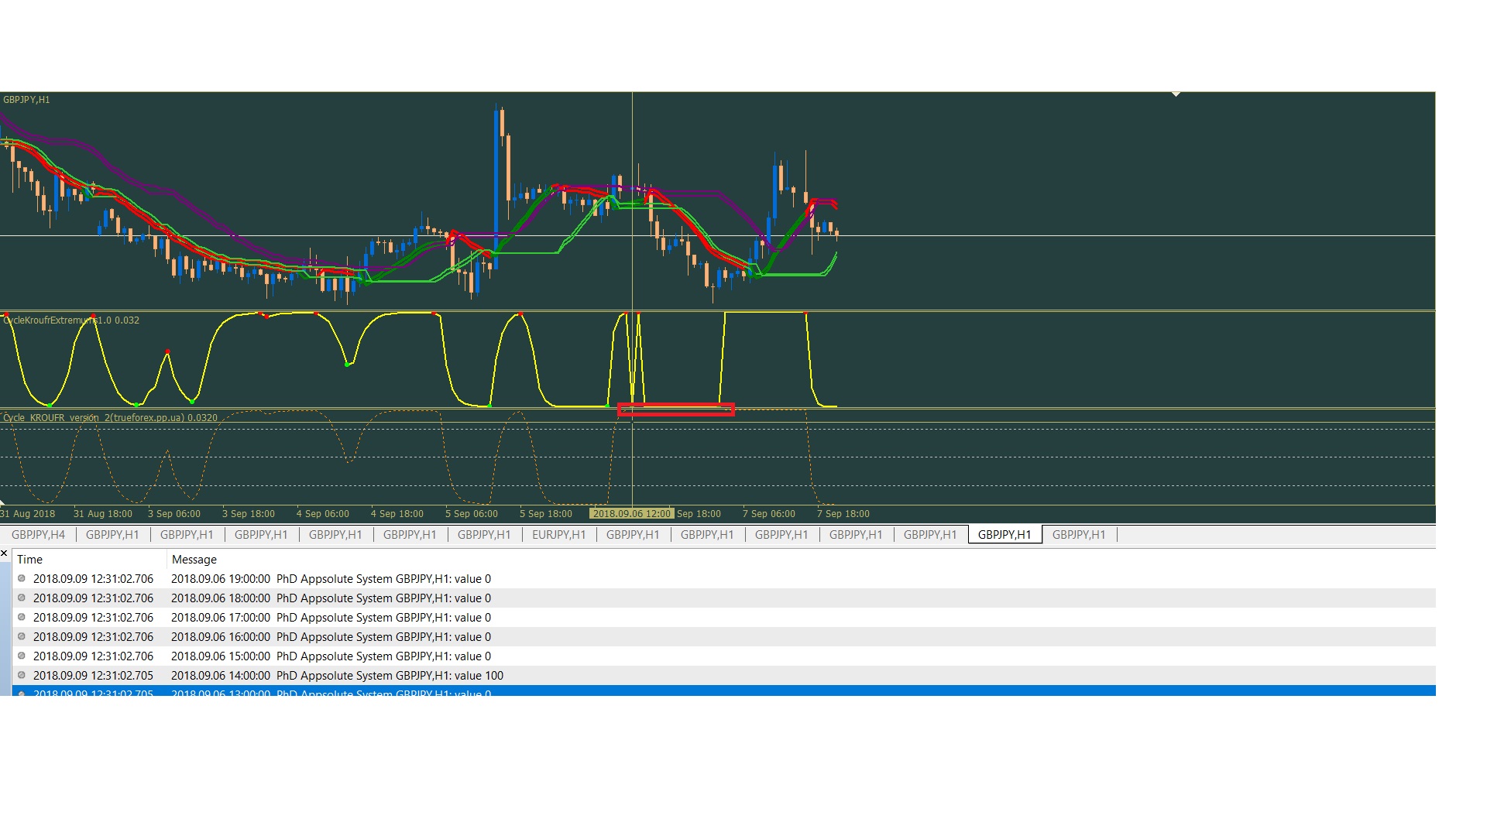
Task: Click log icon of 19:00:00 entry
Action: click(x=22, y=579)
